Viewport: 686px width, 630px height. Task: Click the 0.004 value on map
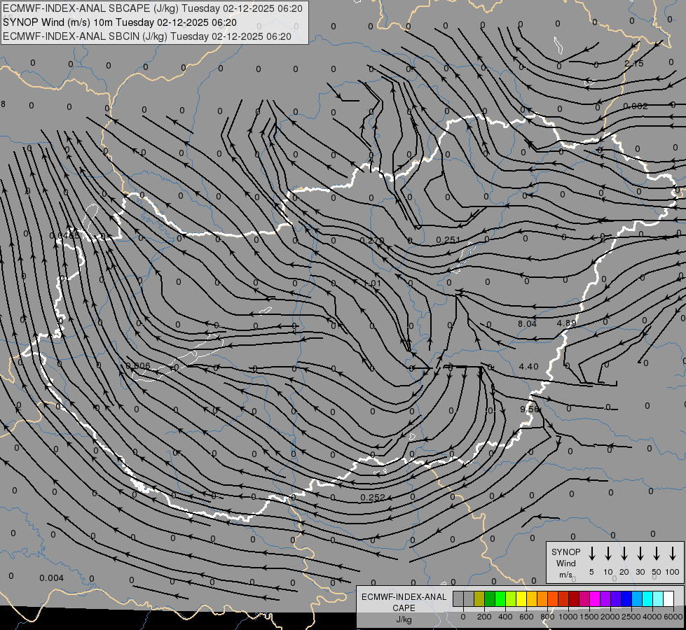[x=52, y=578]
